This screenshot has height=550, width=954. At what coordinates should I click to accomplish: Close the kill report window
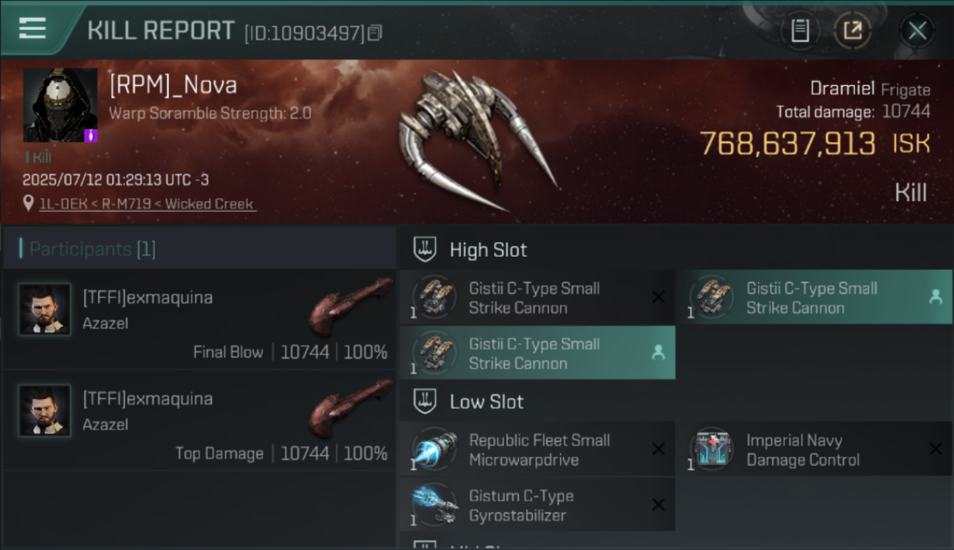[917, 31]
